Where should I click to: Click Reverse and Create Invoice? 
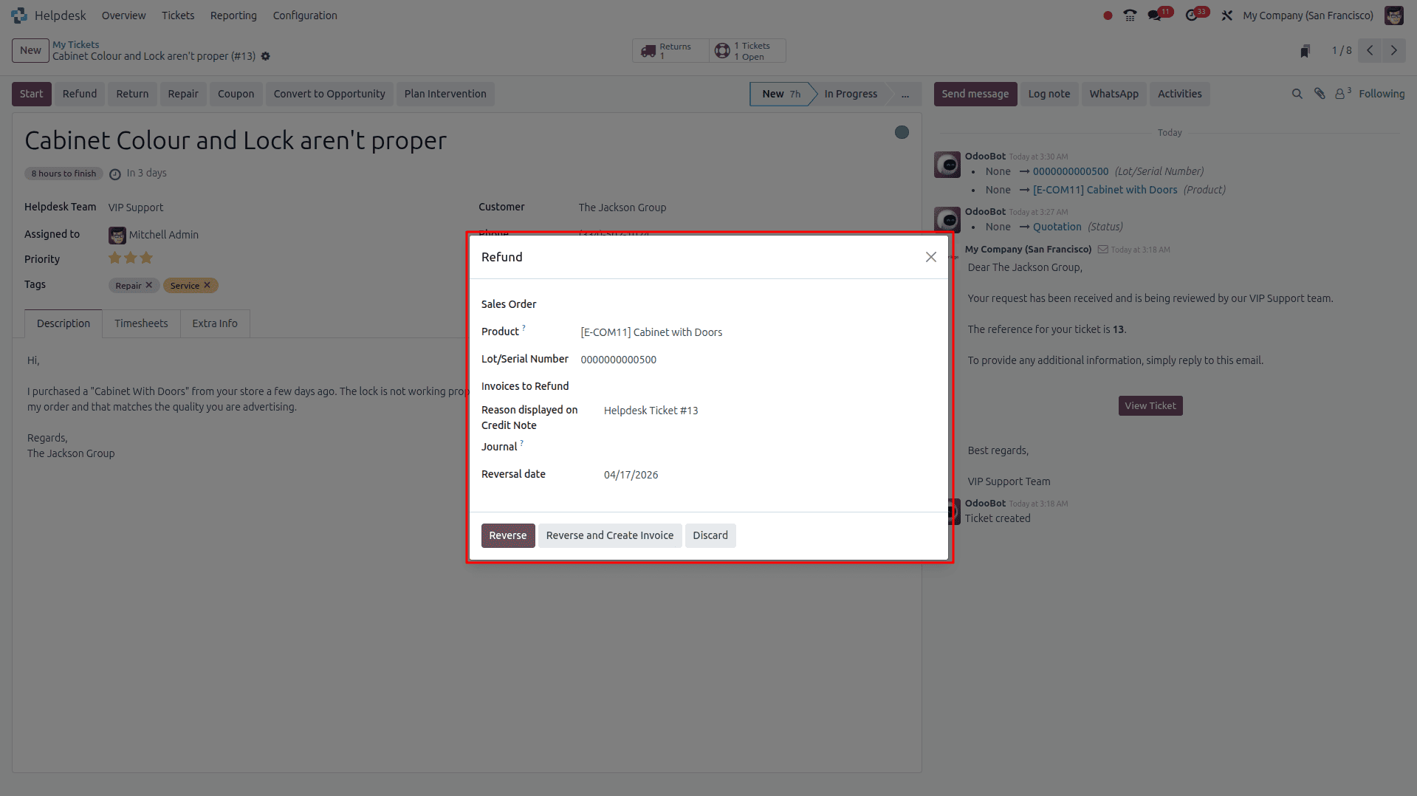(x=610, y=535)
